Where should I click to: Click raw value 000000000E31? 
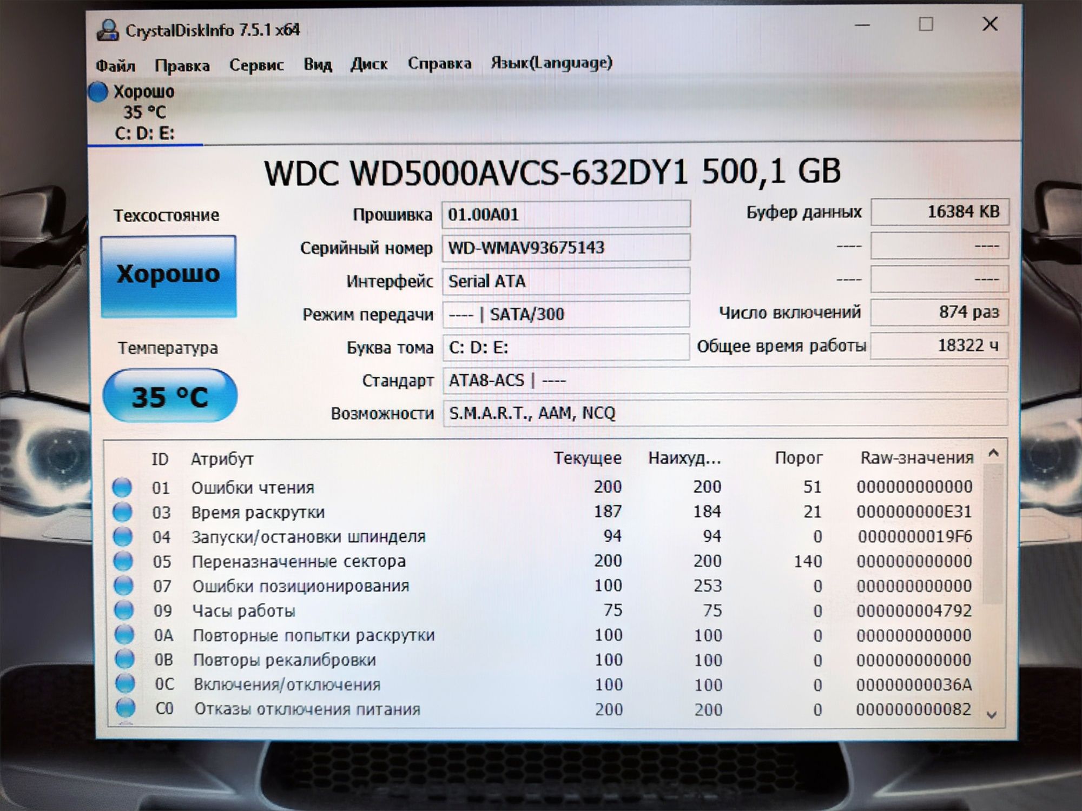(914, 511)
